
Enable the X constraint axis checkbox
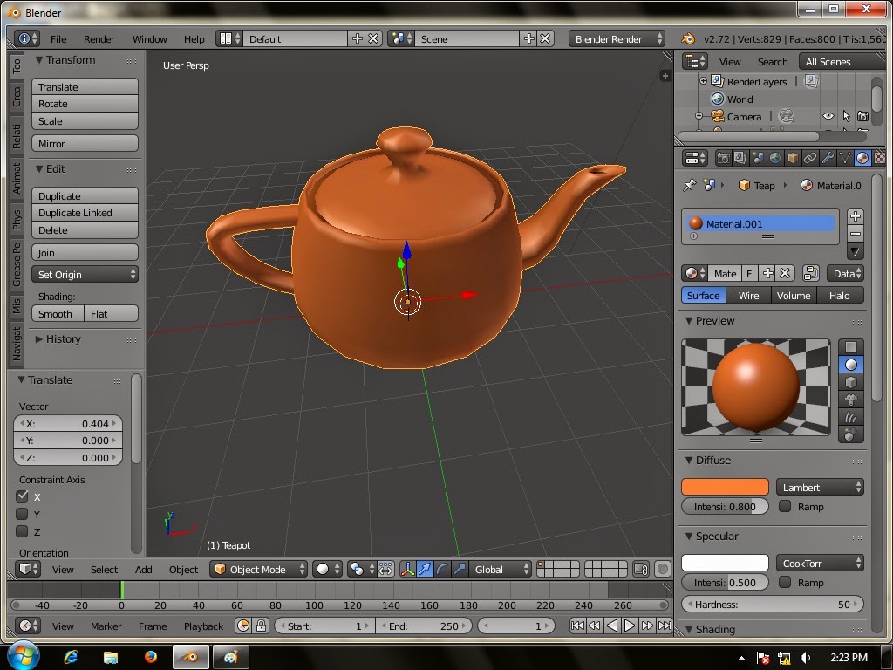[22, 496]
